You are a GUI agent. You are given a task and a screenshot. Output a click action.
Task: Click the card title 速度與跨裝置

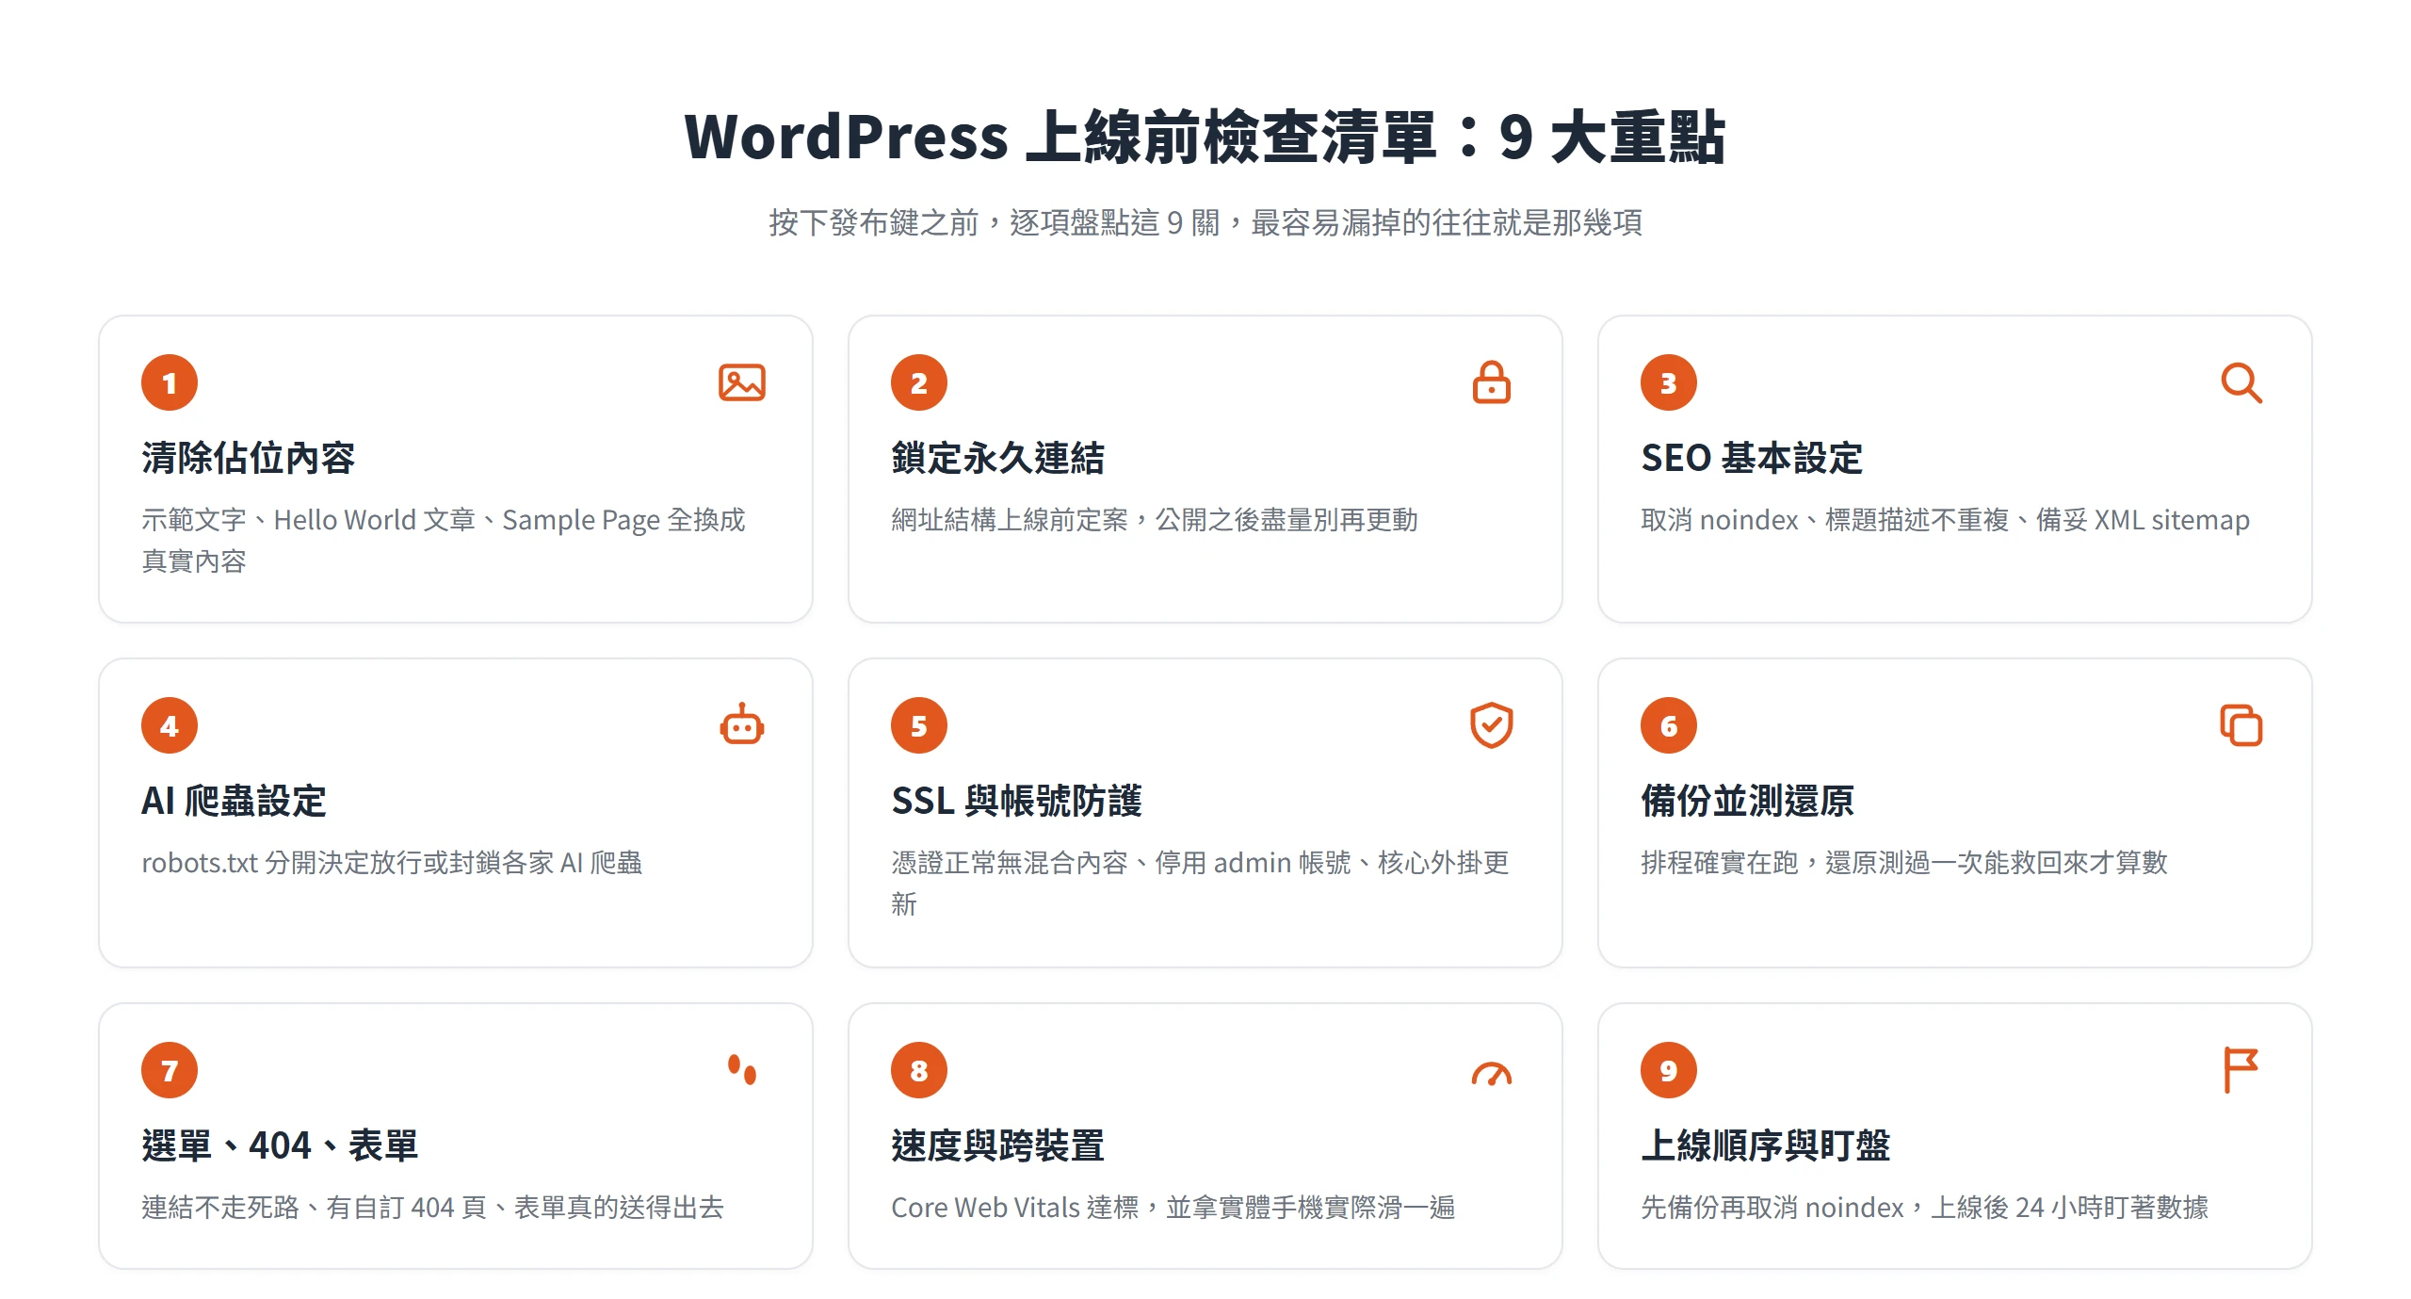[998, 1145]
